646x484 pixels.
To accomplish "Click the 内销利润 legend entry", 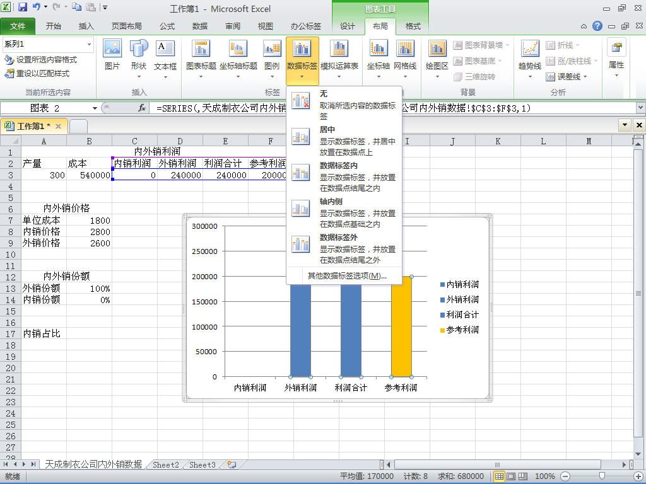I will coord(459,284).
